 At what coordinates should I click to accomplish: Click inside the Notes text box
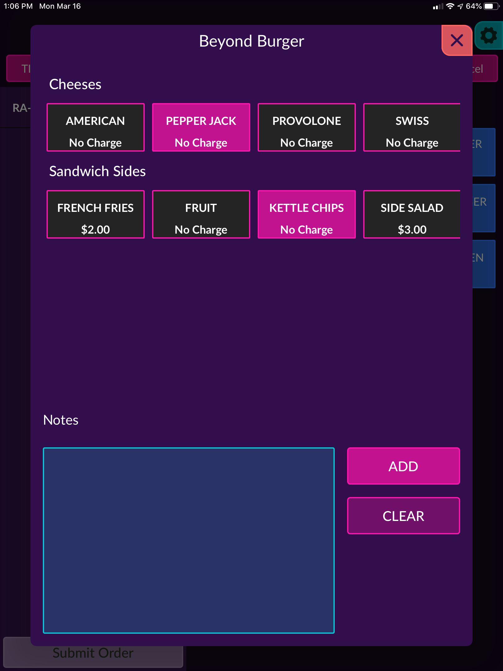point(189,541)
